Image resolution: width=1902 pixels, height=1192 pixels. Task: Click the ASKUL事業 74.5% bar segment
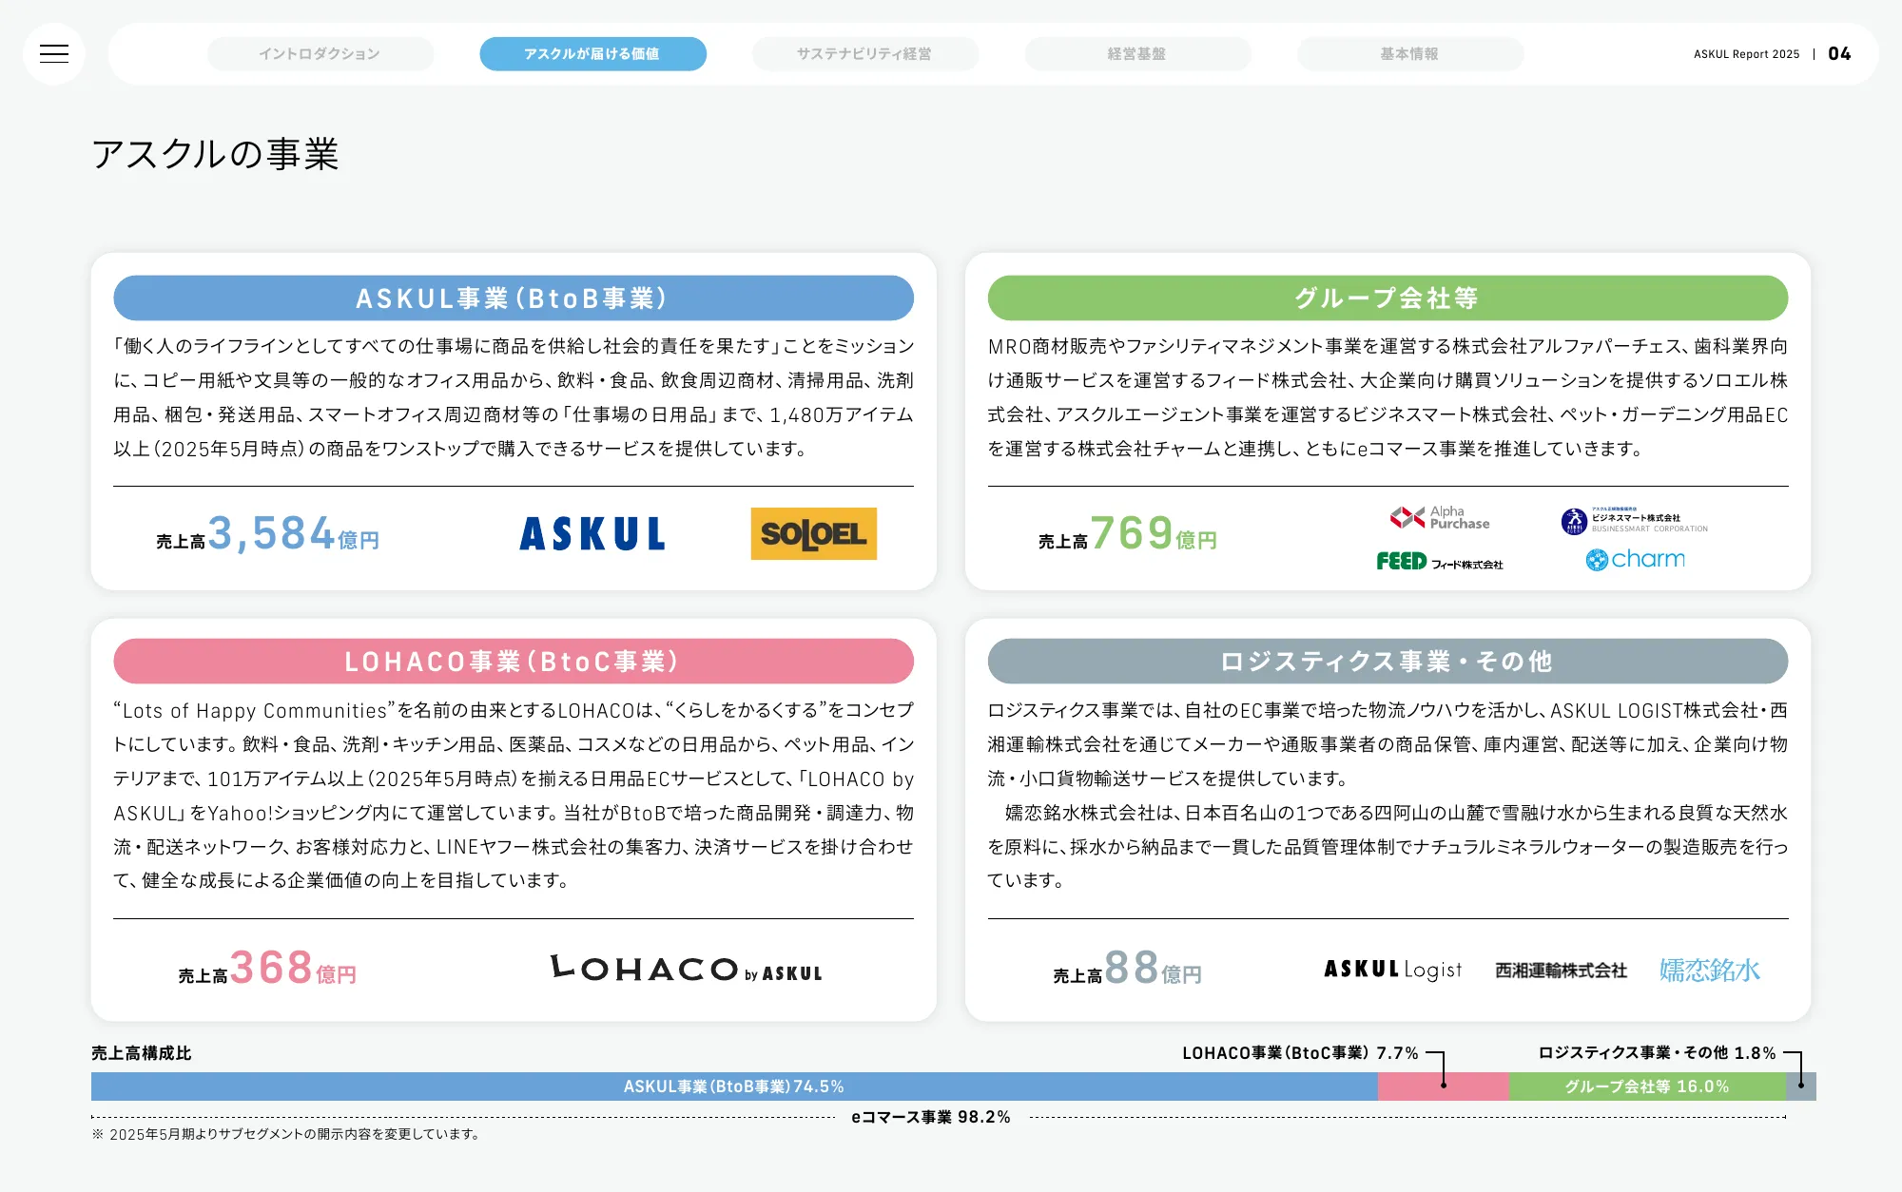tap(732, 1086)
